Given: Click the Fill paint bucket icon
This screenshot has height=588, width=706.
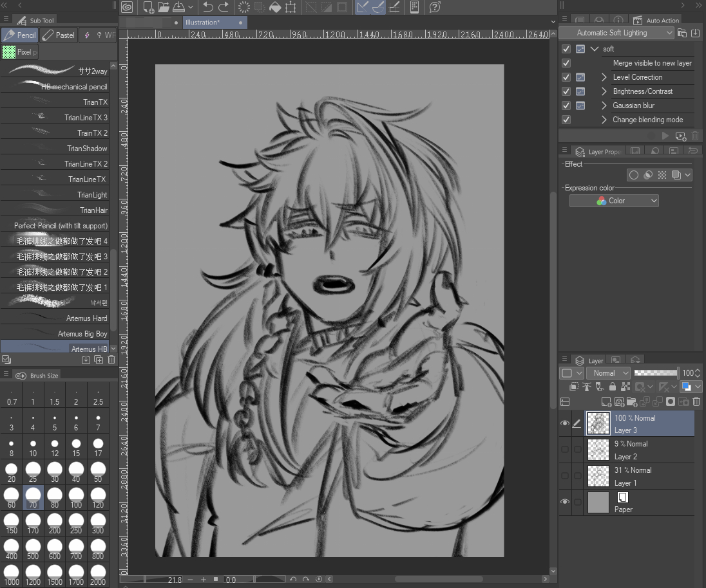Looking at the screenshot, I should (x=275, y=7).
